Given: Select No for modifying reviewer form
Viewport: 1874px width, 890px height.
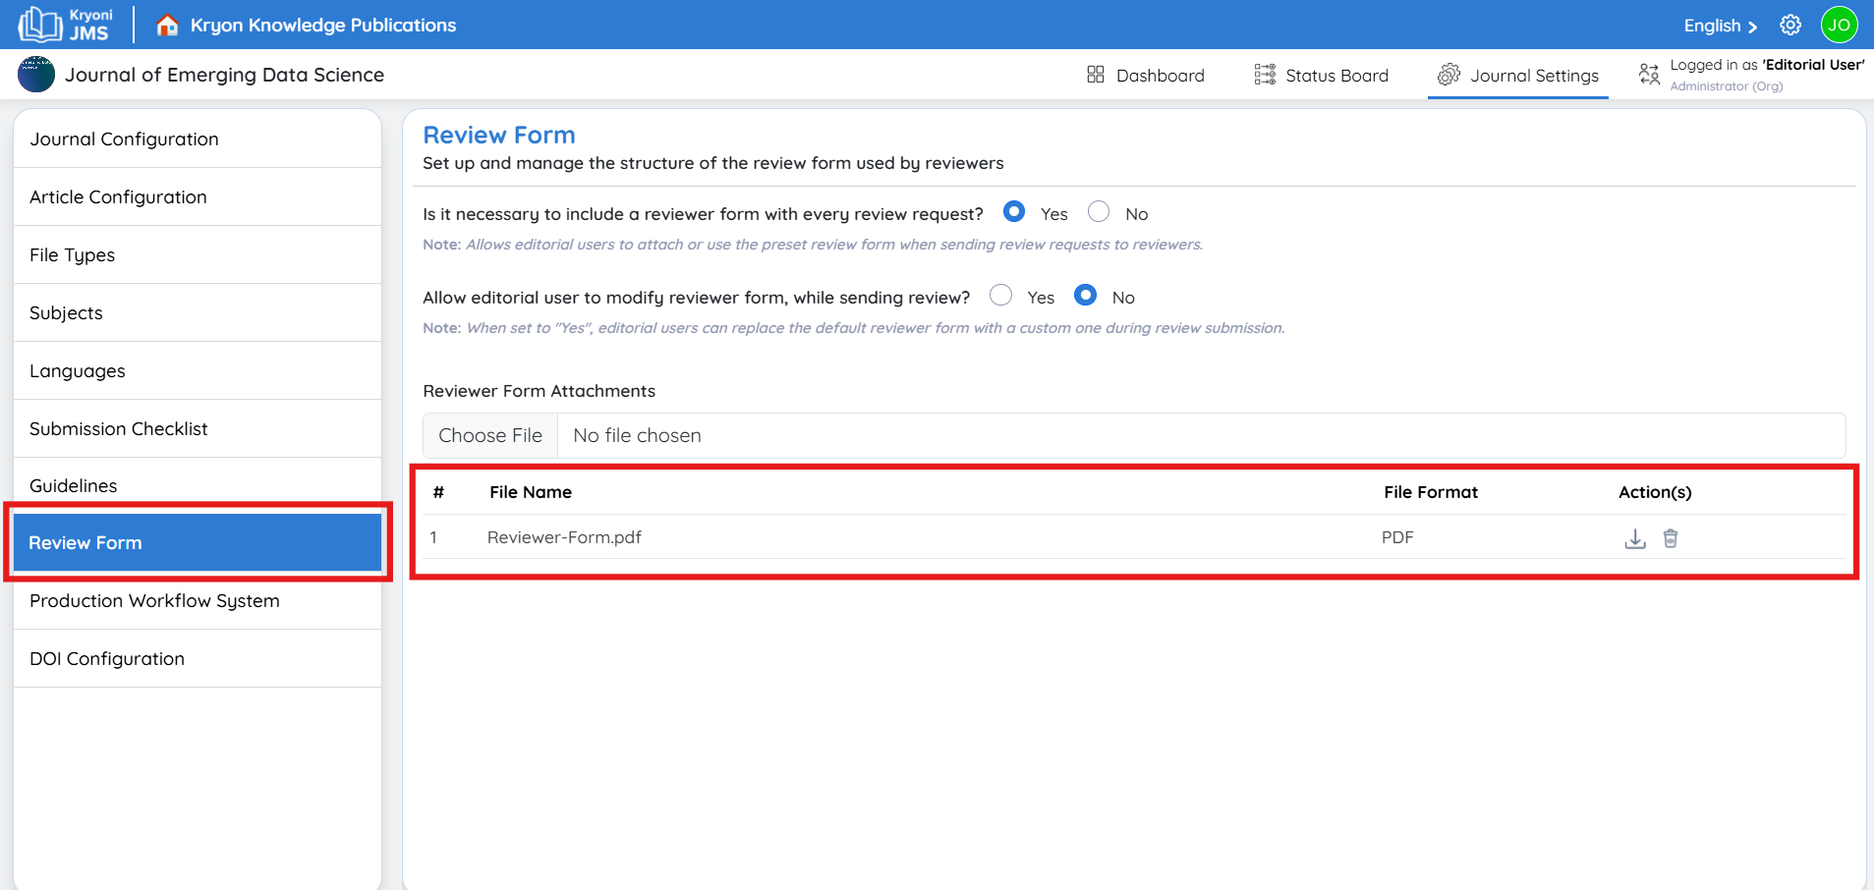Looking at the screenshot, I should 1085,296.
